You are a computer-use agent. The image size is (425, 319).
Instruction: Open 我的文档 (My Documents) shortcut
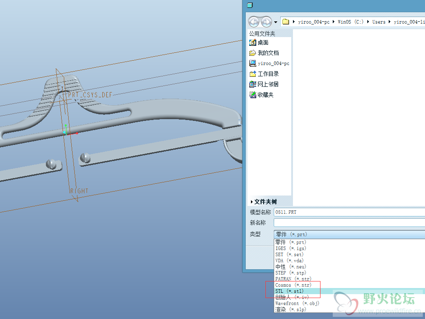(x=268, y=53)
